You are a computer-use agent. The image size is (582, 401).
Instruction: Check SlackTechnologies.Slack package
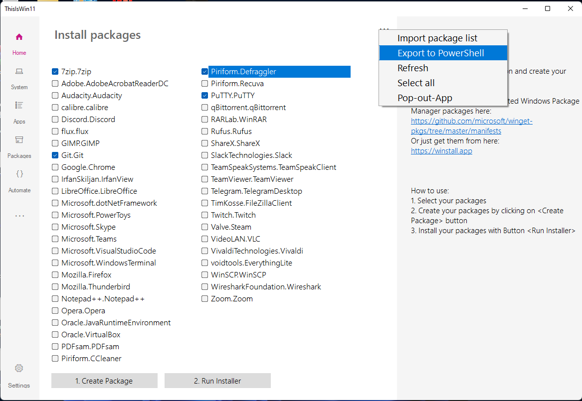[x=204, y=155]
